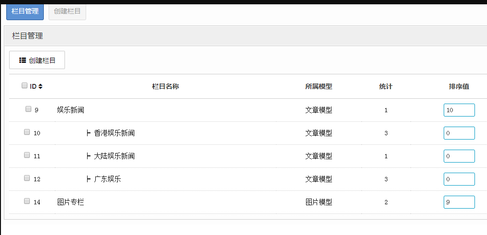Click the 栏目名称 column header
This screenshot has width=487, height=235.
(165, 87)
